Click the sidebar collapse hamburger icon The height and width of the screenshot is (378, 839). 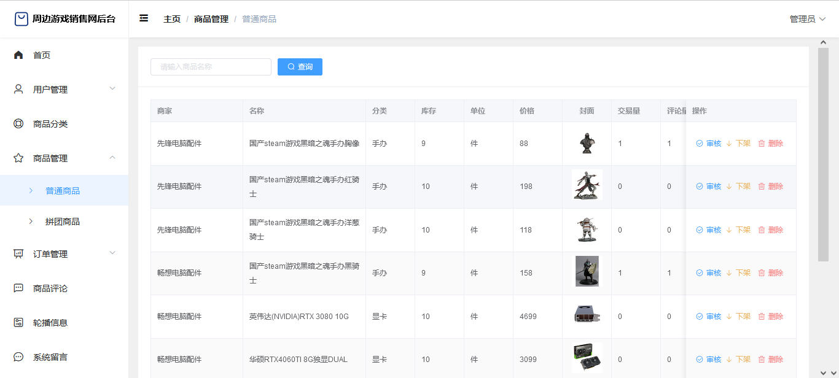tap(144, 18)
